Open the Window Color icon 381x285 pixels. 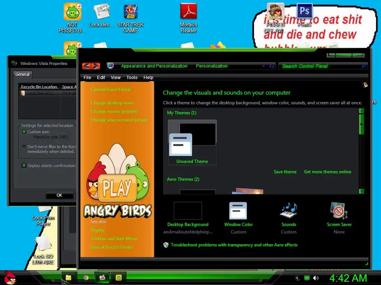tap(238, 211)
